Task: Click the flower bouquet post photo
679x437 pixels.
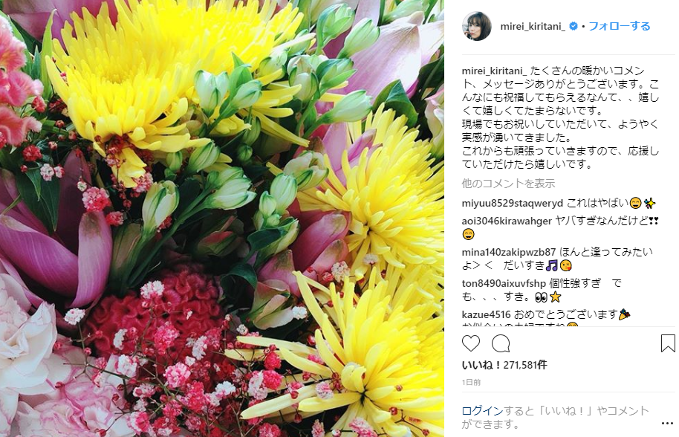Action: pos(221,218)
